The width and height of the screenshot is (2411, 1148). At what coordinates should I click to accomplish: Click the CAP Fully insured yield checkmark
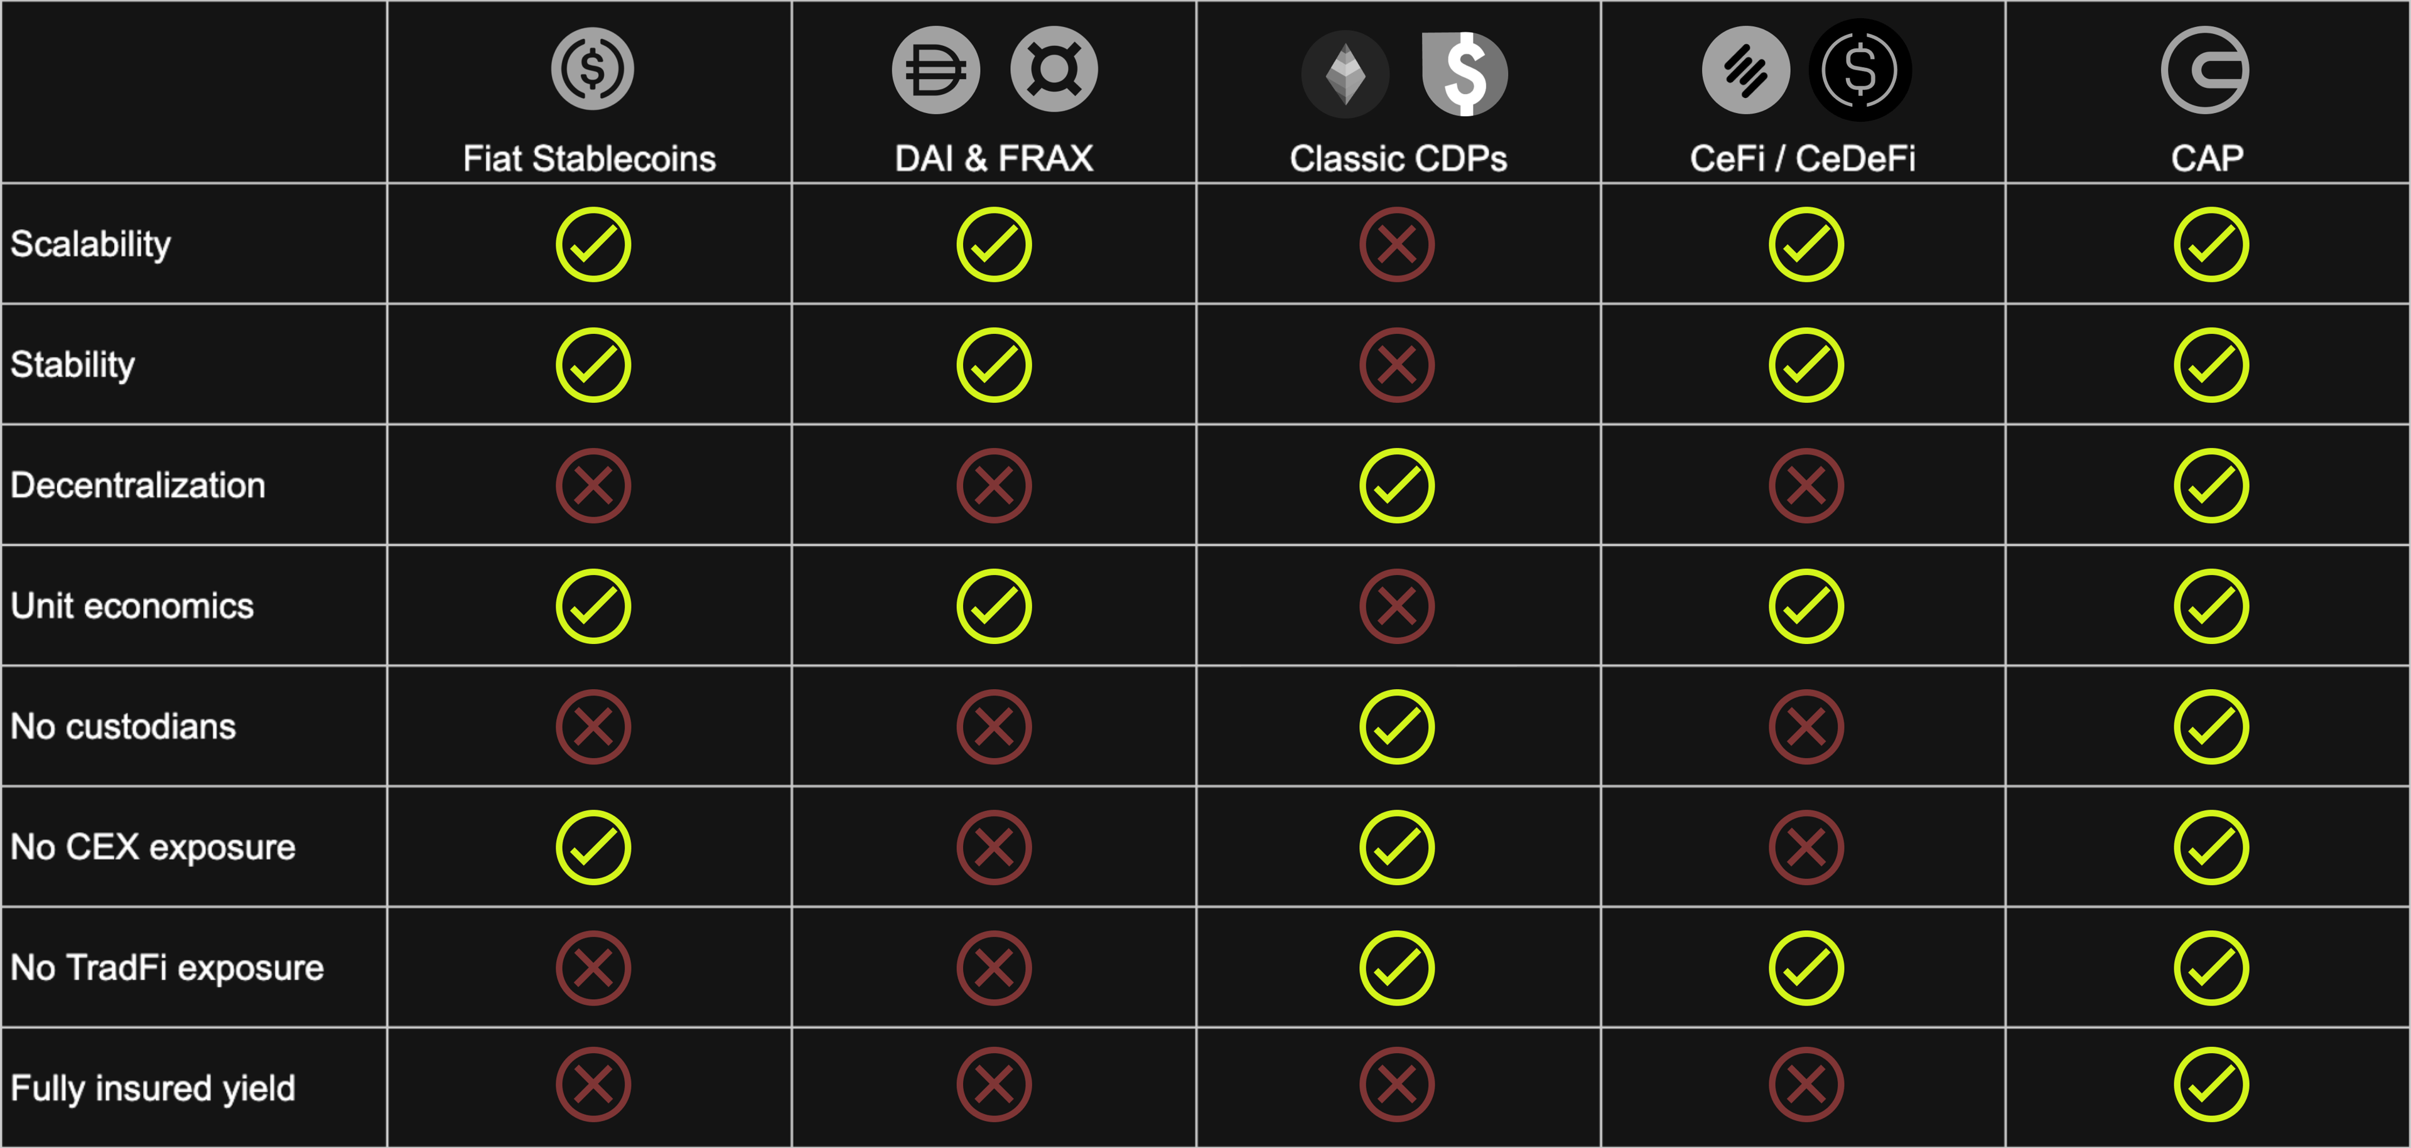pos(2211,1085)
